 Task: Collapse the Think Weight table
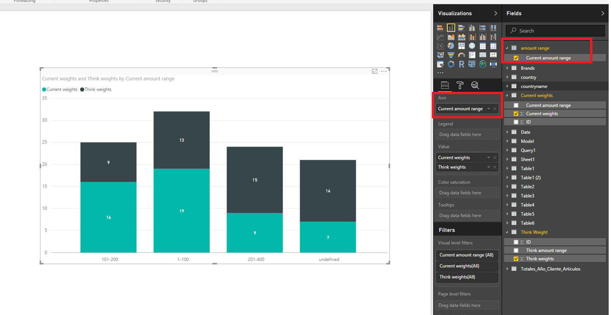508,232
